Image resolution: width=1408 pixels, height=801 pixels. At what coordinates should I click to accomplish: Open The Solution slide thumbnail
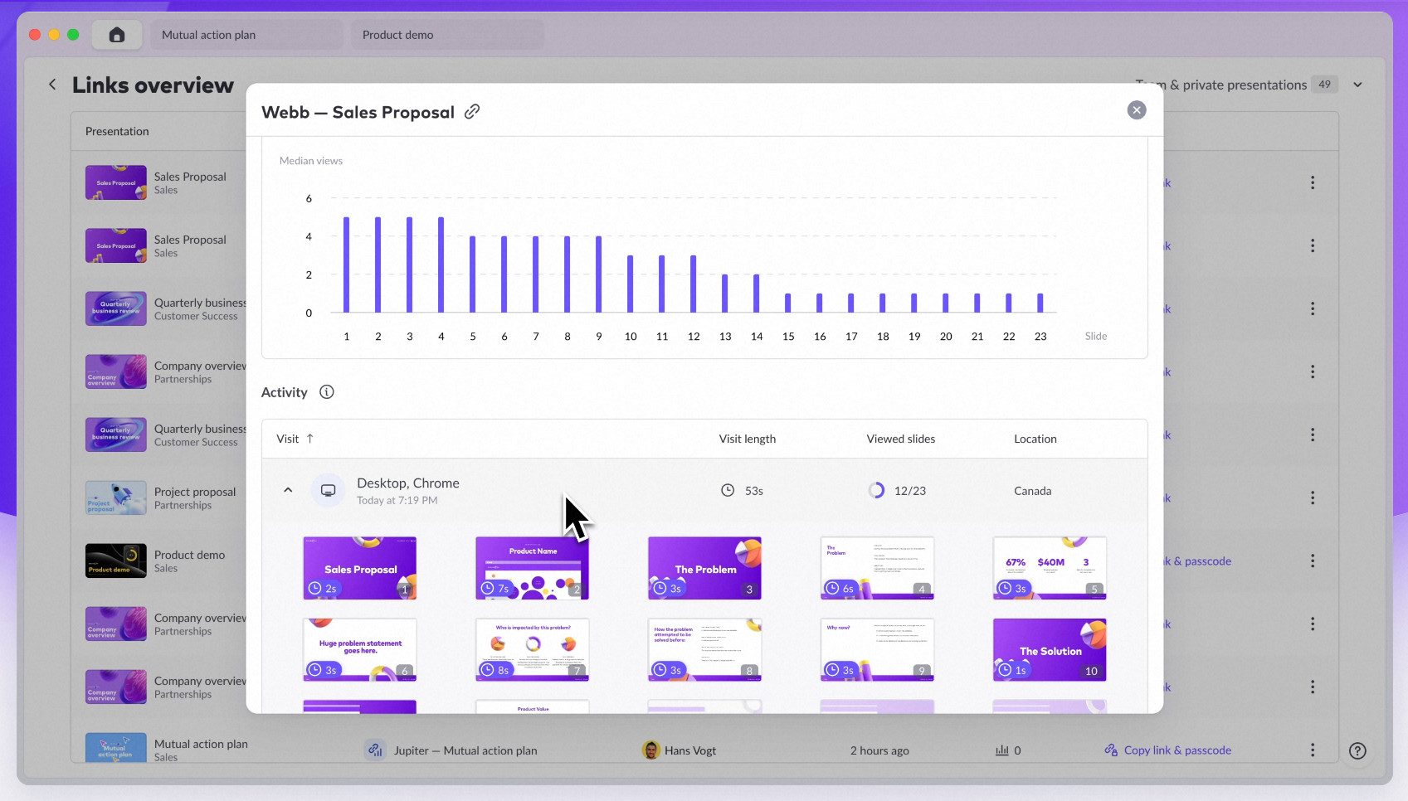click(x=1049, y=649)
